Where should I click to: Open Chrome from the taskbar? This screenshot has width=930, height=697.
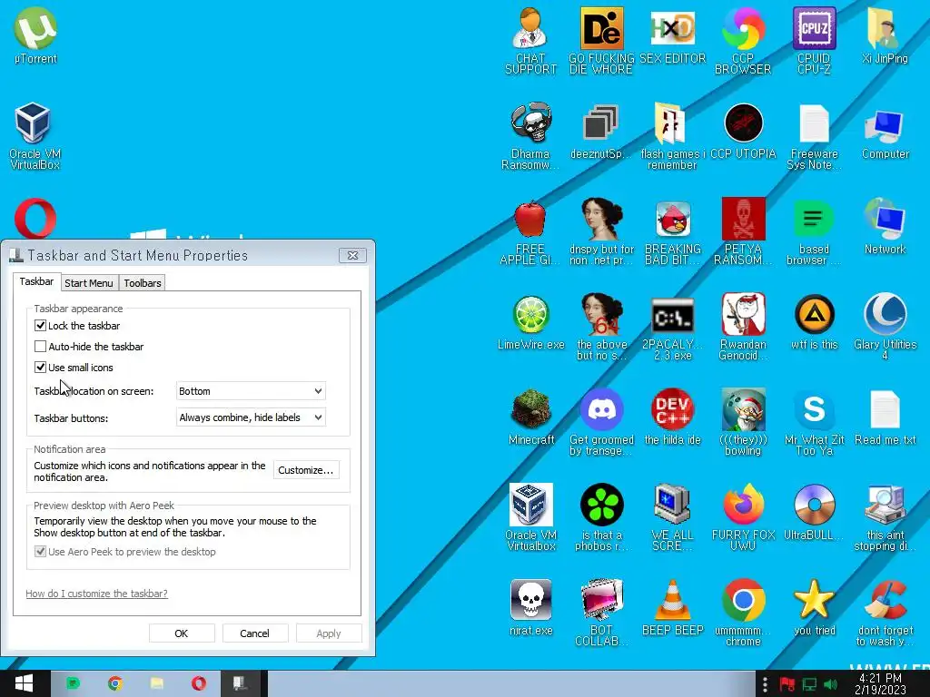[115, 683]
